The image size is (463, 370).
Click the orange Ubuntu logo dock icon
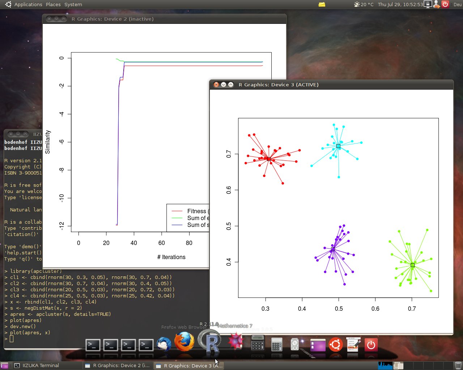(x=335, y=345)
